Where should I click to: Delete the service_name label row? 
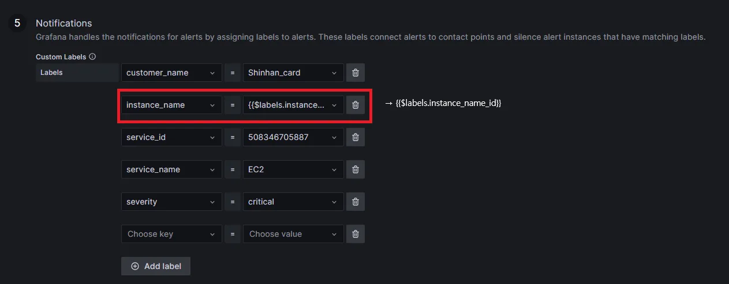[356, 169]
